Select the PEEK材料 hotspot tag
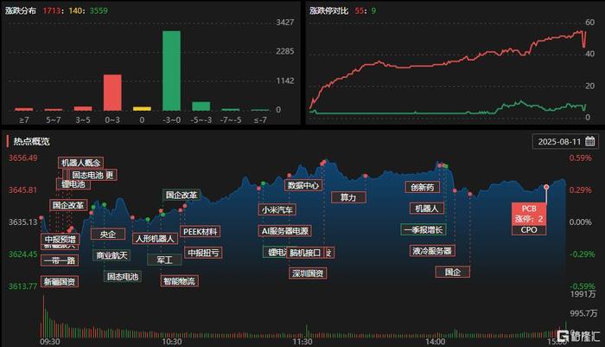 [200, 231]
